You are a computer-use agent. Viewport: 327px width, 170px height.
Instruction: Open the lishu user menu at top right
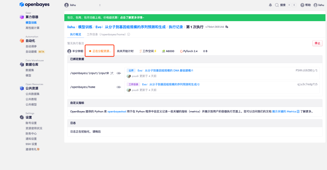click(x=319, y=5)
